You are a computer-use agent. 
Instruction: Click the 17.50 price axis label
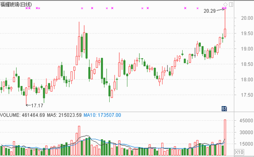point(247,95)
